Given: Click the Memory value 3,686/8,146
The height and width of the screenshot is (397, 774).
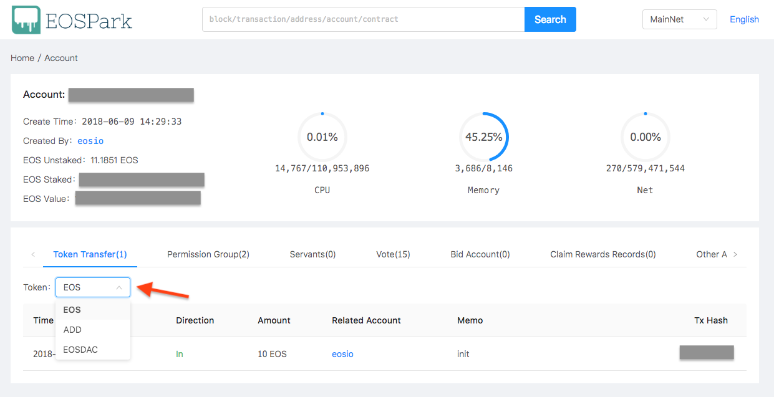Looking at the screenshot, I should coord(484,168).
